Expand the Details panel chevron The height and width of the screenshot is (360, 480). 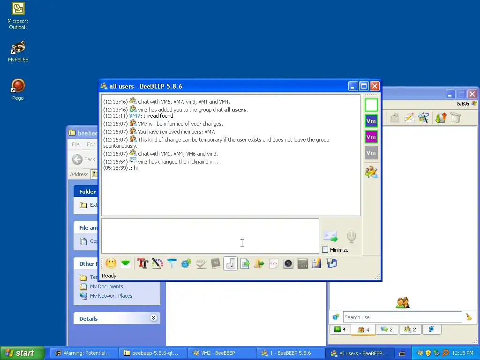[154, 318]
